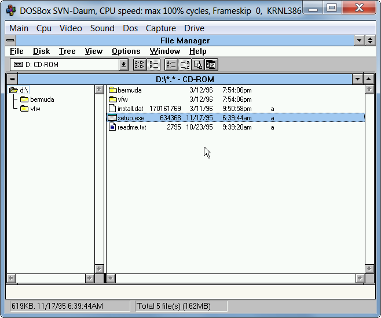
Task: Toggle the name-only view toolbar button
Action: coord(140,65)
